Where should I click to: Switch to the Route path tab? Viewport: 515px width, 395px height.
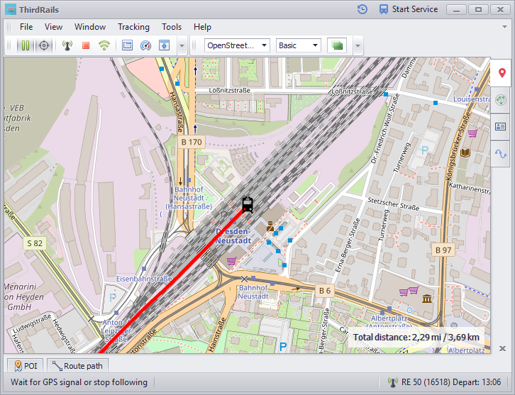point(78,366)
